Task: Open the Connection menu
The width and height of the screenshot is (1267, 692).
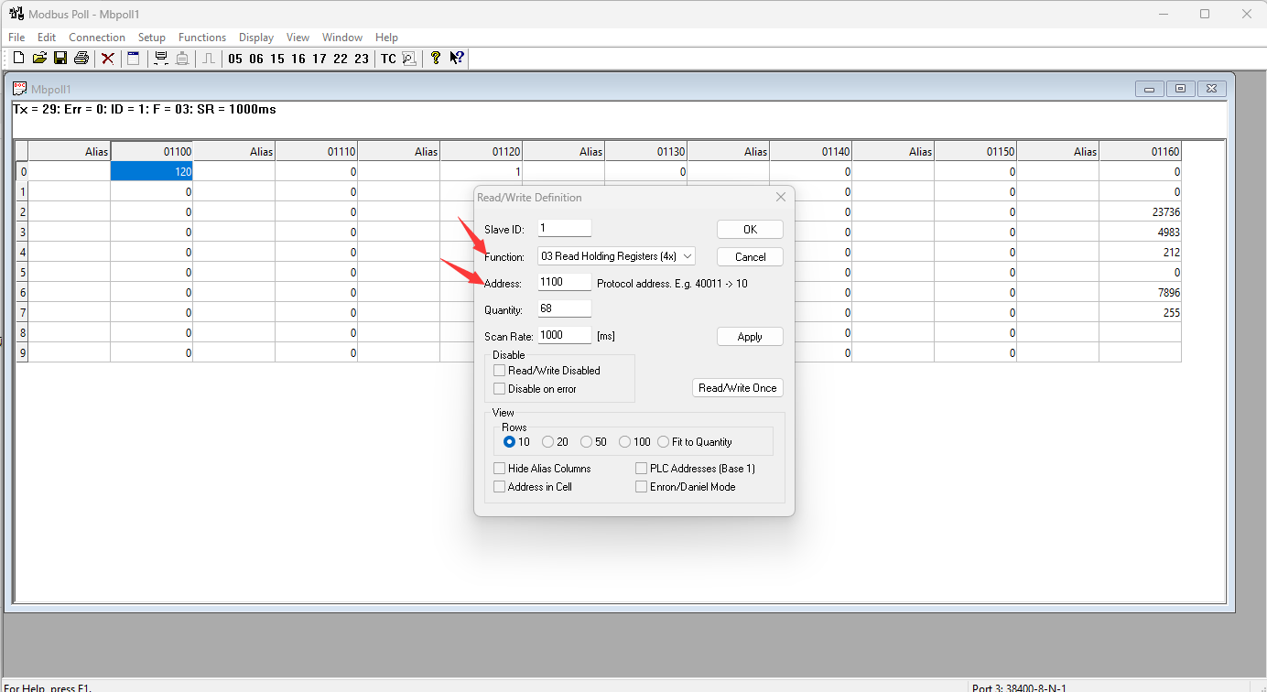Action: (x=97, y=38)
